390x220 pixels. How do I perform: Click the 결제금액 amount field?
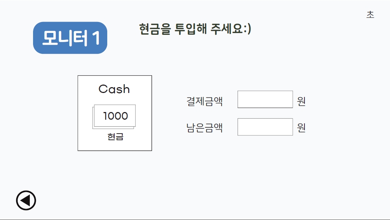[265, 99]
